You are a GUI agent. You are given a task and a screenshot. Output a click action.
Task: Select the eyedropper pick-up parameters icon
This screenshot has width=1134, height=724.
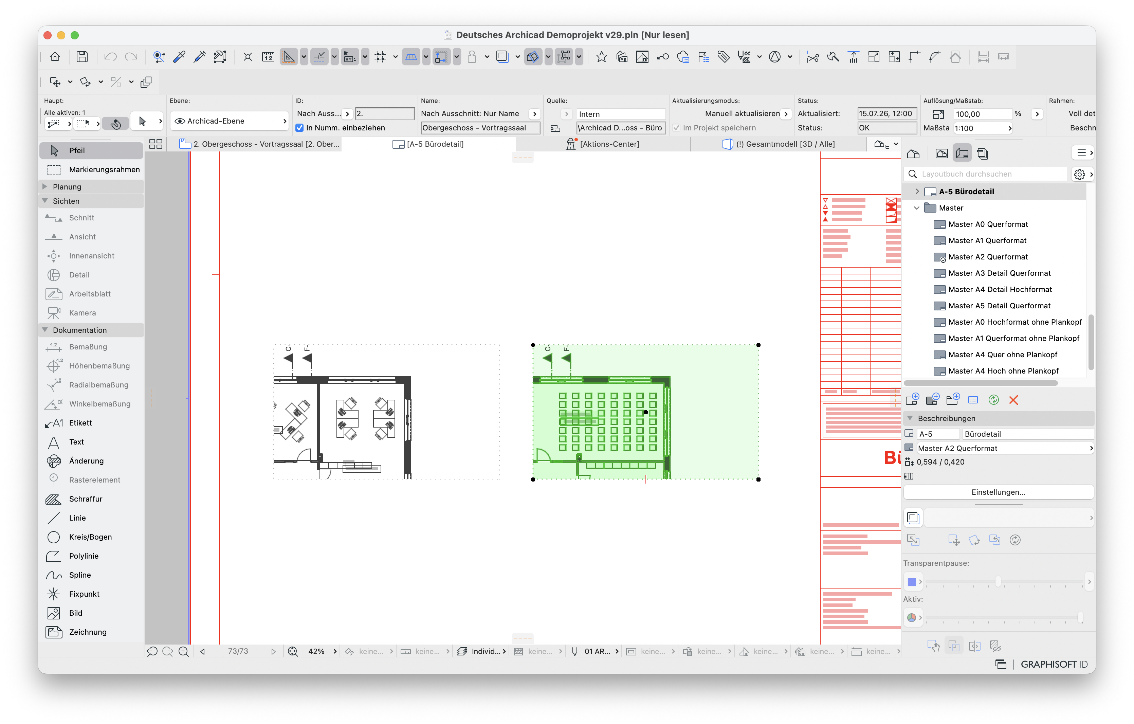179,57
